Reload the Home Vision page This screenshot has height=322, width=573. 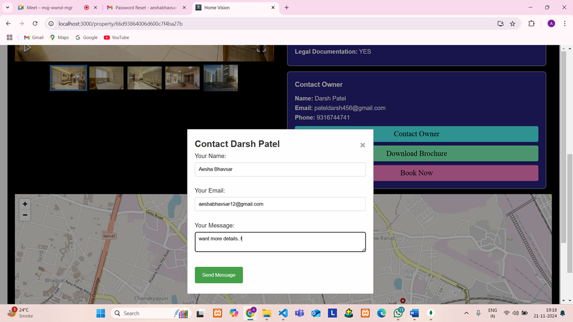coord(35,23)
